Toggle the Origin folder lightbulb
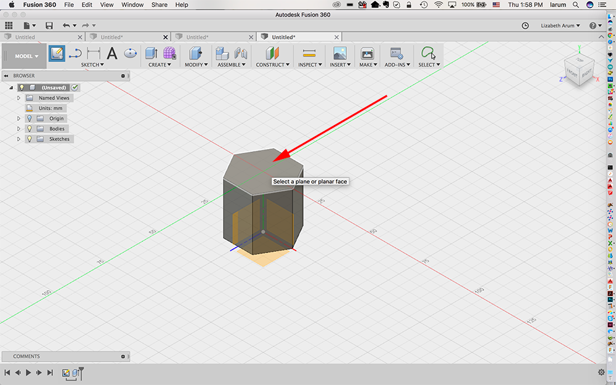The width and height of the screenshot is (616, 385). [30, 118]
